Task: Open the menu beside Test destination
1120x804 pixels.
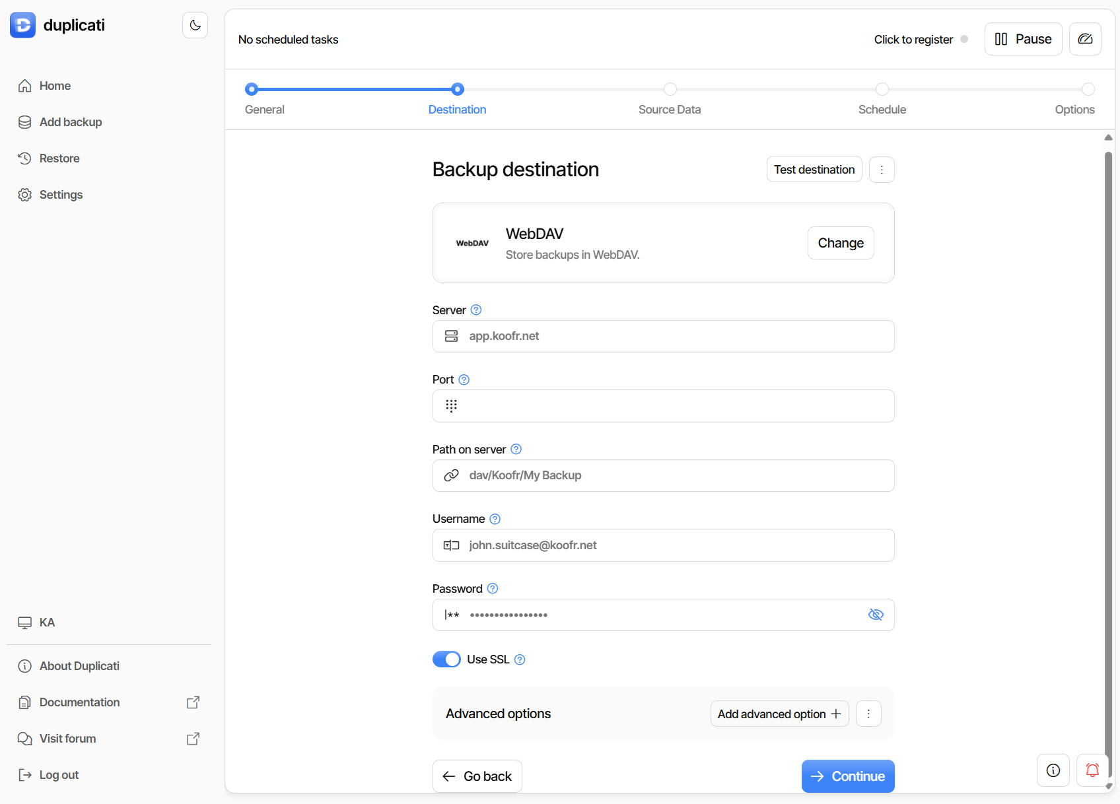Action: pos(882,169)
